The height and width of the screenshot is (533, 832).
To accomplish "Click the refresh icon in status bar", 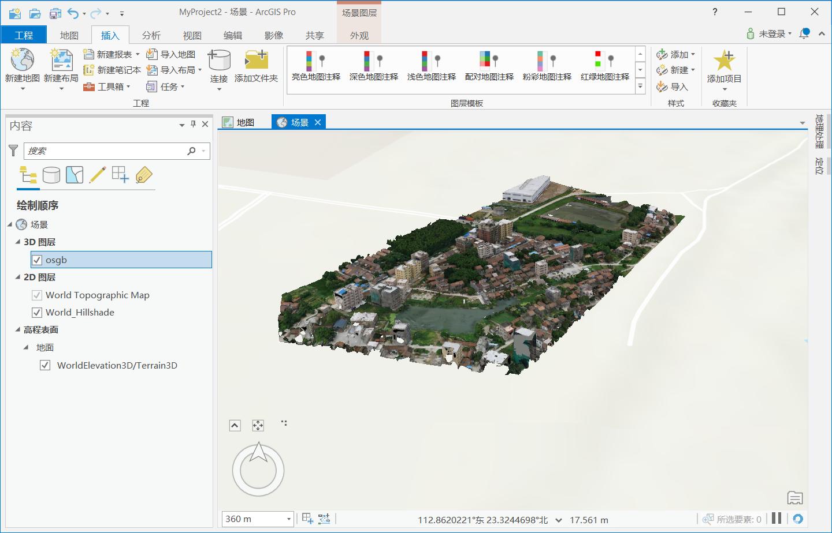I will [x=798, y=519].
